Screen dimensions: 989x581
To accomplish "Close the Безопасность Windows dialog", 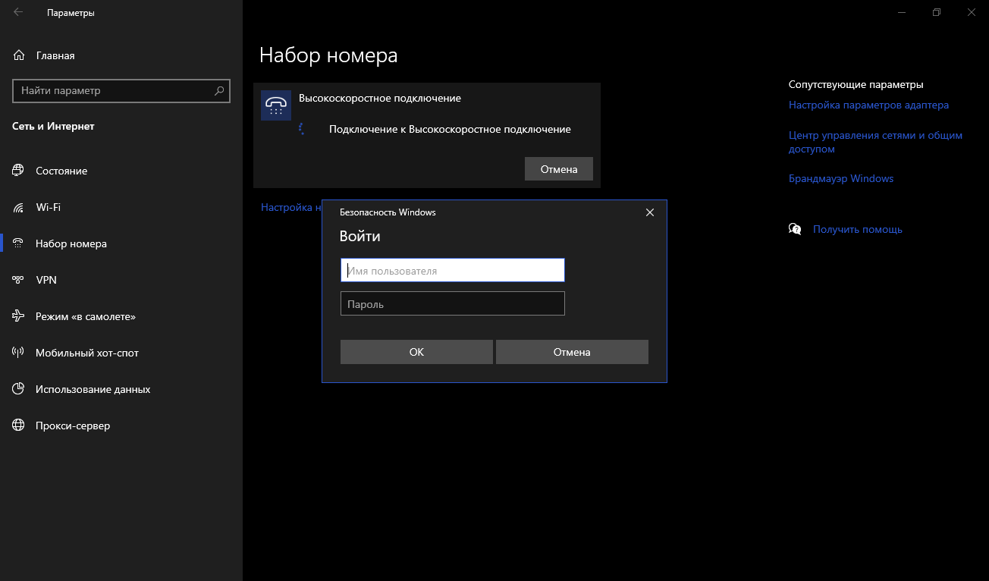I will coord(649,212).
